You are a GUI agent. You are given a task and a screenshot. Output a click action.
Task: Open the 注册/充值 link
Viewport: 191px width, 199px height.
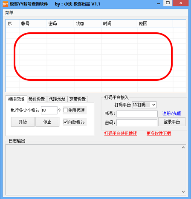[x=172, y=114]
